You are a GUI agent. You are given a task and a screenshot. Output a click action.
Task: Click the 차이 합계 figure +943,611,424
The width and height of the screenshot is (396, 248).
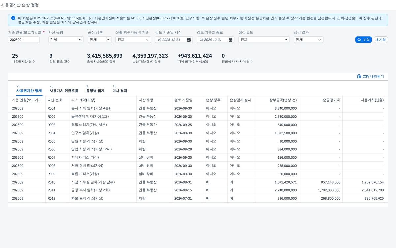[195, 56]
